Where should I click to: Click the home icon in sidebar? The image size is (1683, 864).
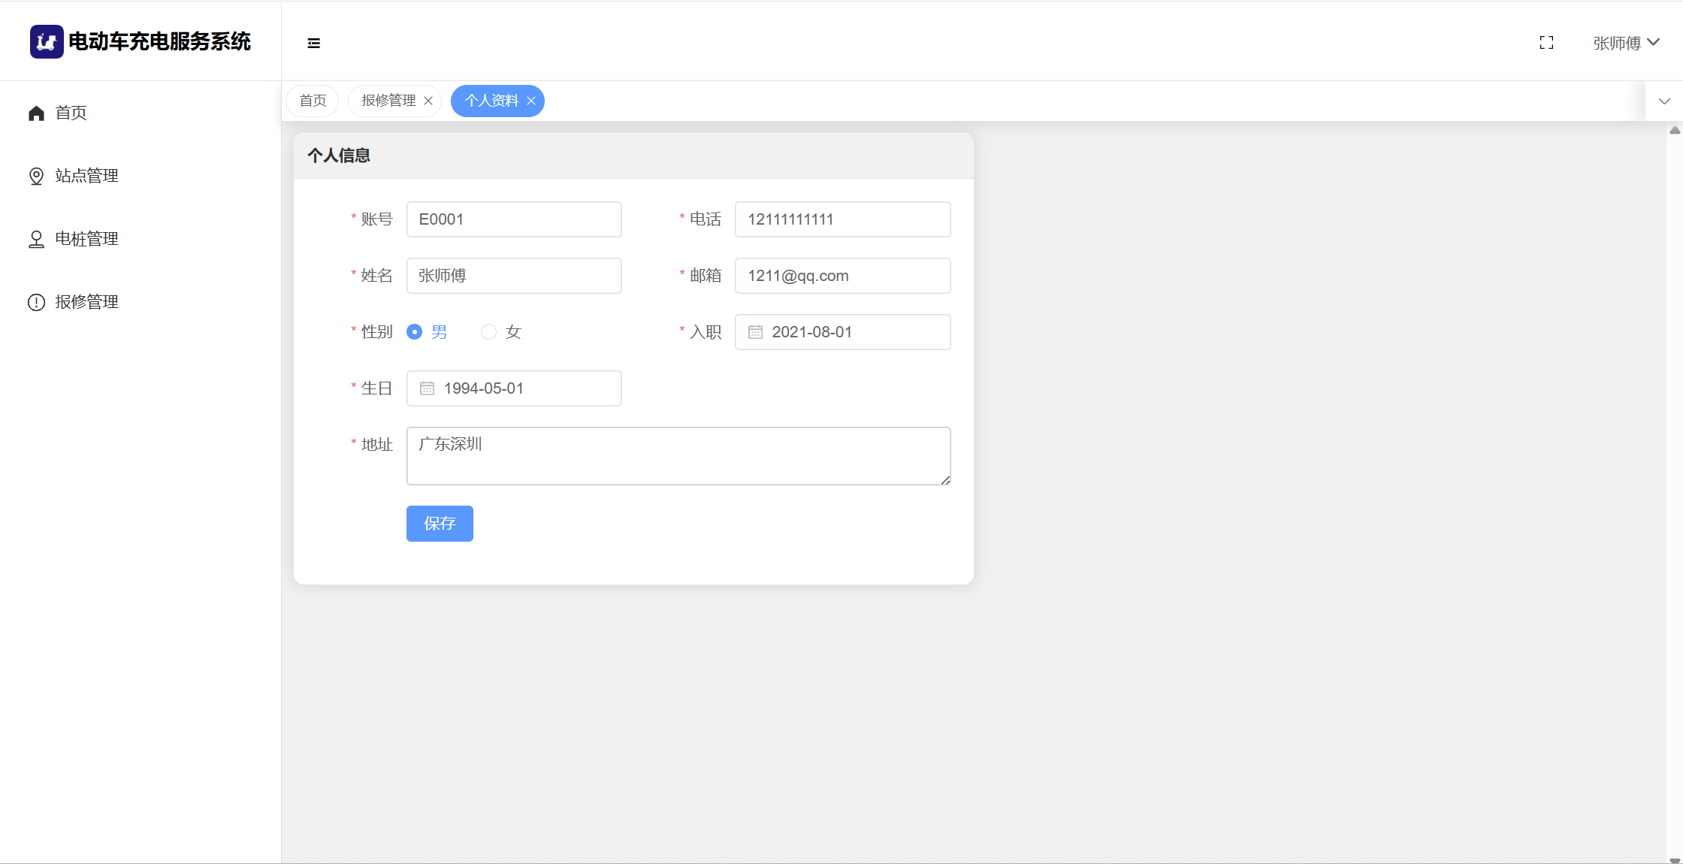[x=36, y=113]
